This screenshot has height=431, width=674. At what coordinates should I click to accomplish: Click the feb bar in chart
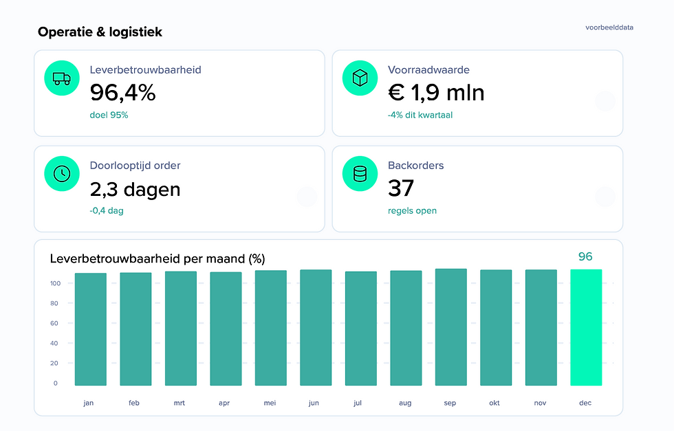[136, 329]
